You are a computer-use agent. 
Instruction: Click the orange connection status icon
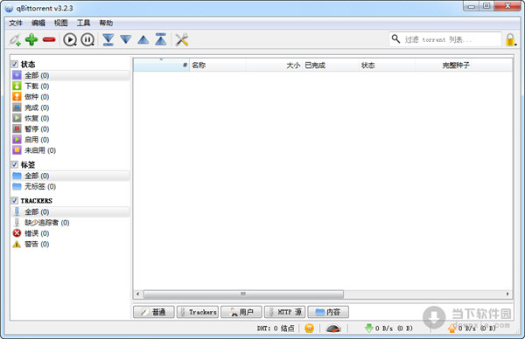(x=310, y=329)
